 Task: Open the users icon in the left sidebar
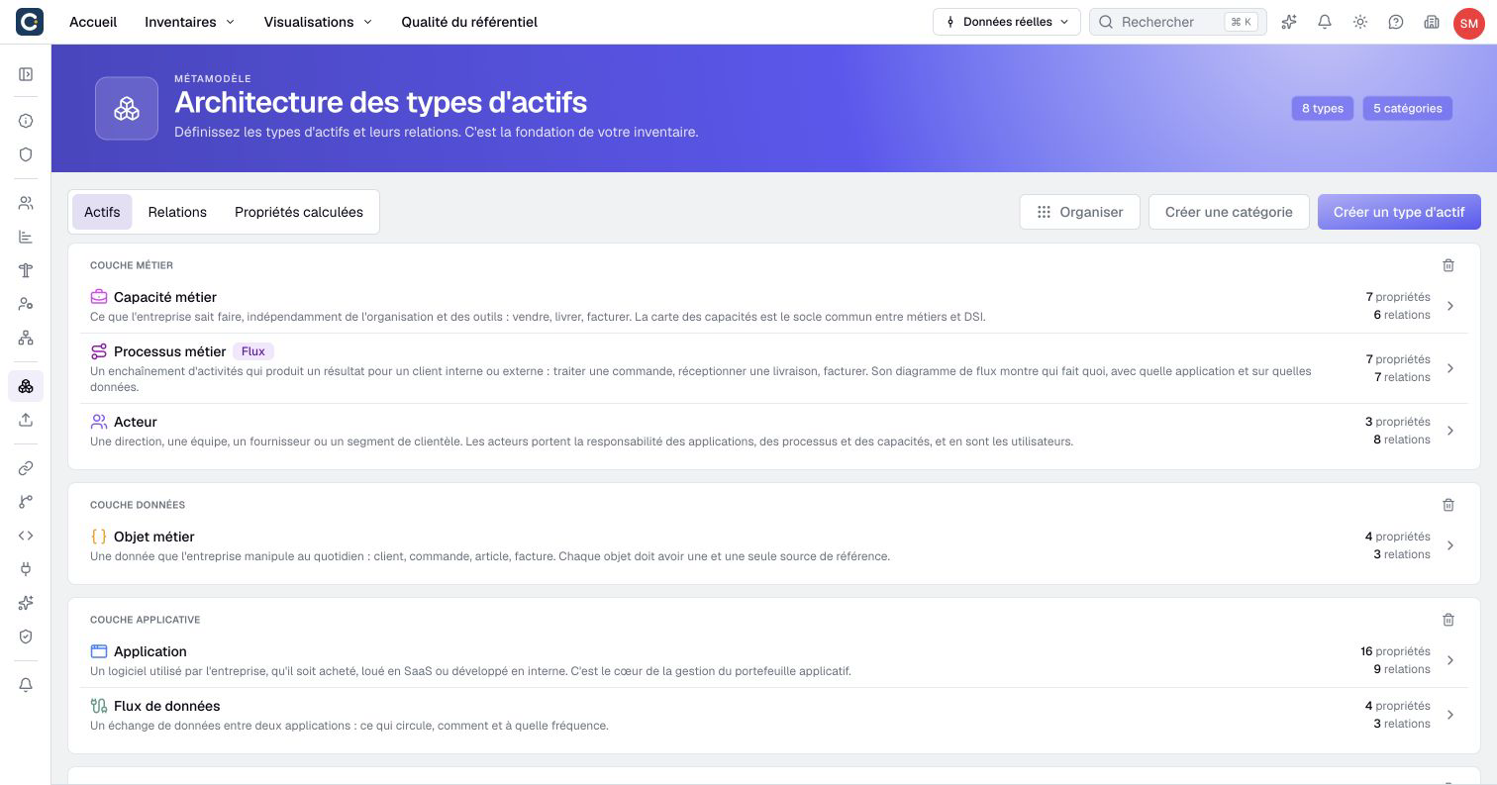(26, 203)
